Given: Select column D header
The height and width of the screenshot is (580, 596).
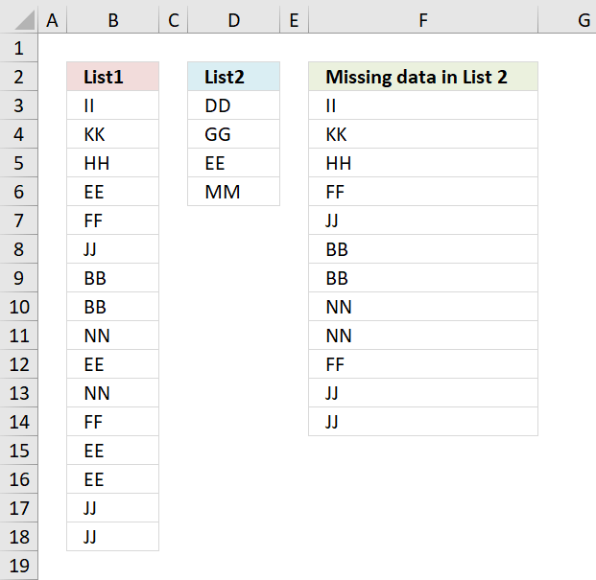Looking at the screenshot, I should pos(233,19).
